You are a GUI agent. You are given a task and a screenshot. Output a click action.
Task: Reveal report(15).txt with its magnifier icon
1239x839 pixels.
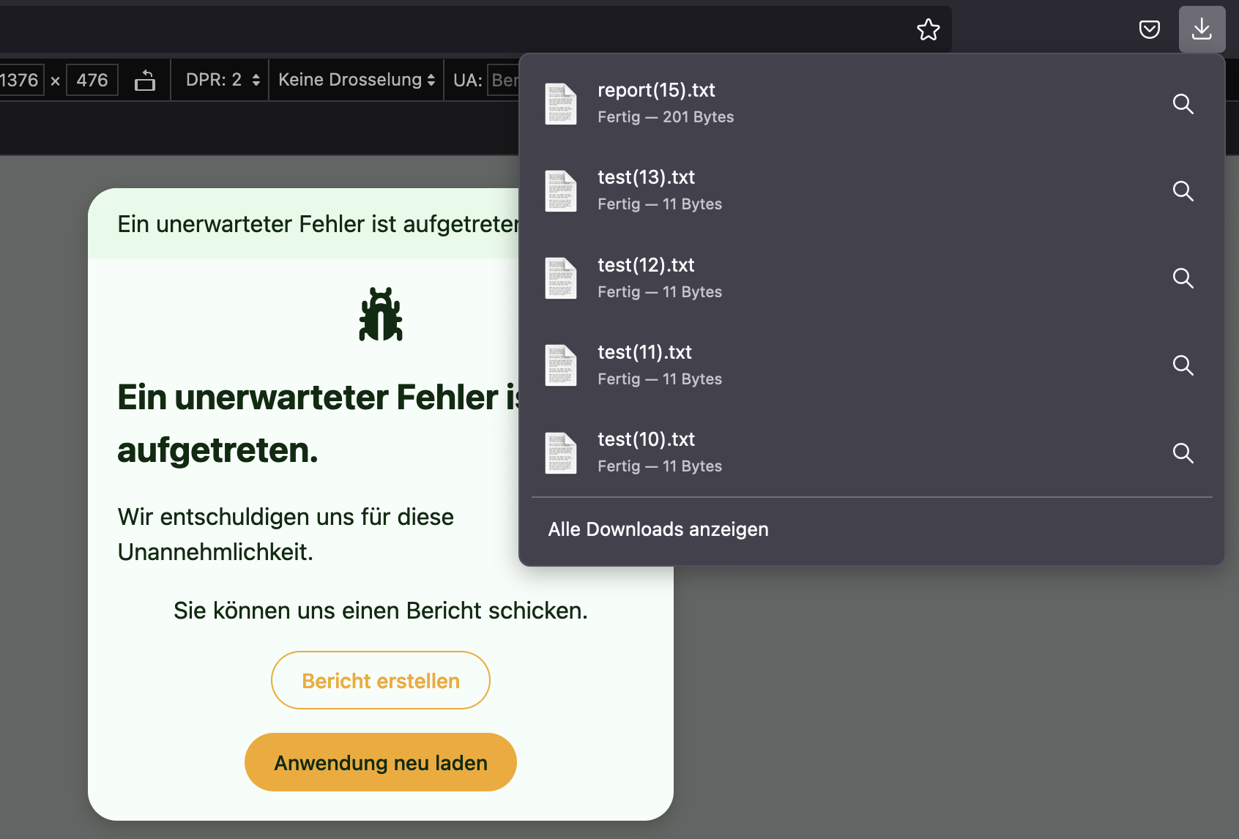(x=1183, y=105)
